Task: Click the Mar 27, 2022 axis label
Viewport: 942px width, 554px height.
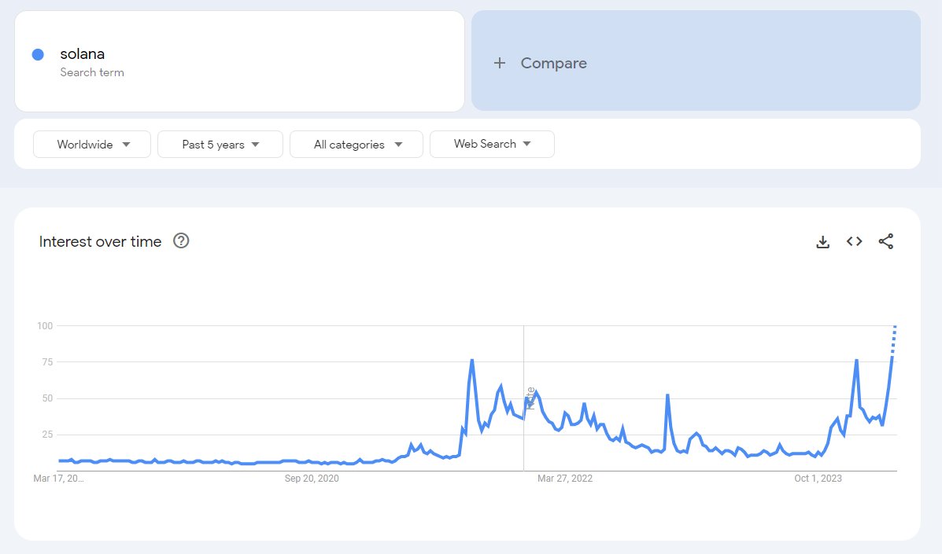Action: click(x=565, y=479)
